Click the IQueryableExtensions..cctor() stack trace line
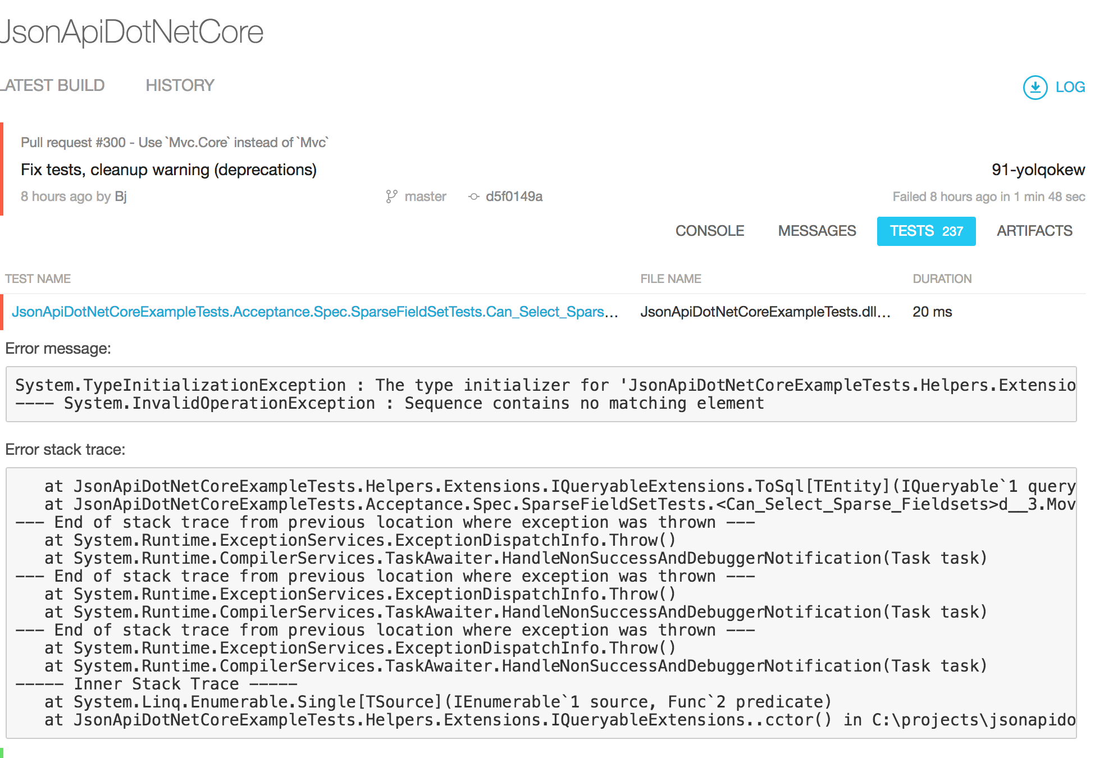This screenshot has width=1104, height=758. [560, 720]
